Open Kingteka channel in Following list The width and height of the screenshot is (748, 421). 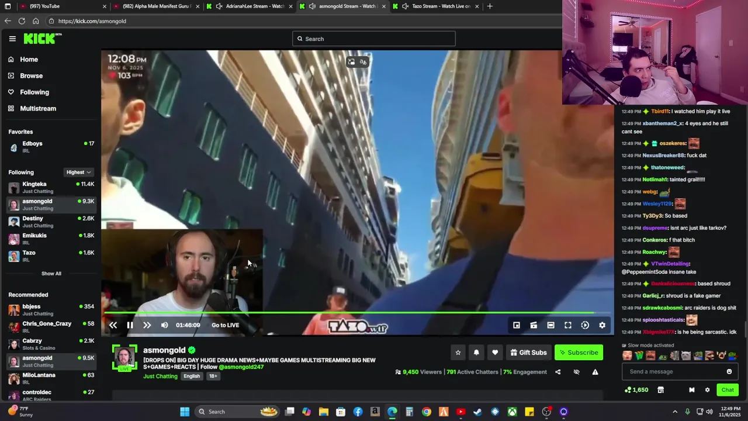pos(51,187)
